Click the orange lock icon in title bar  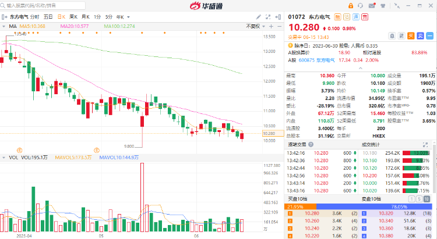tap(351, 6)
